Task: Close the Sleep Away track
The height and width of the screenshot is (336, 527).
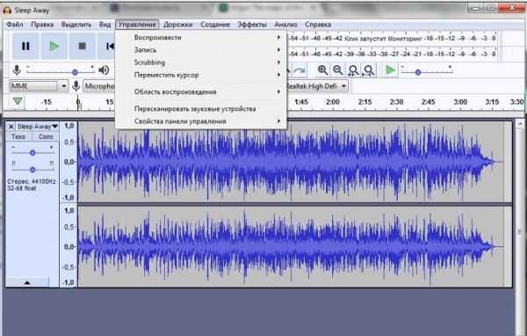Action: pyautogui.click(x=11, y=127)
